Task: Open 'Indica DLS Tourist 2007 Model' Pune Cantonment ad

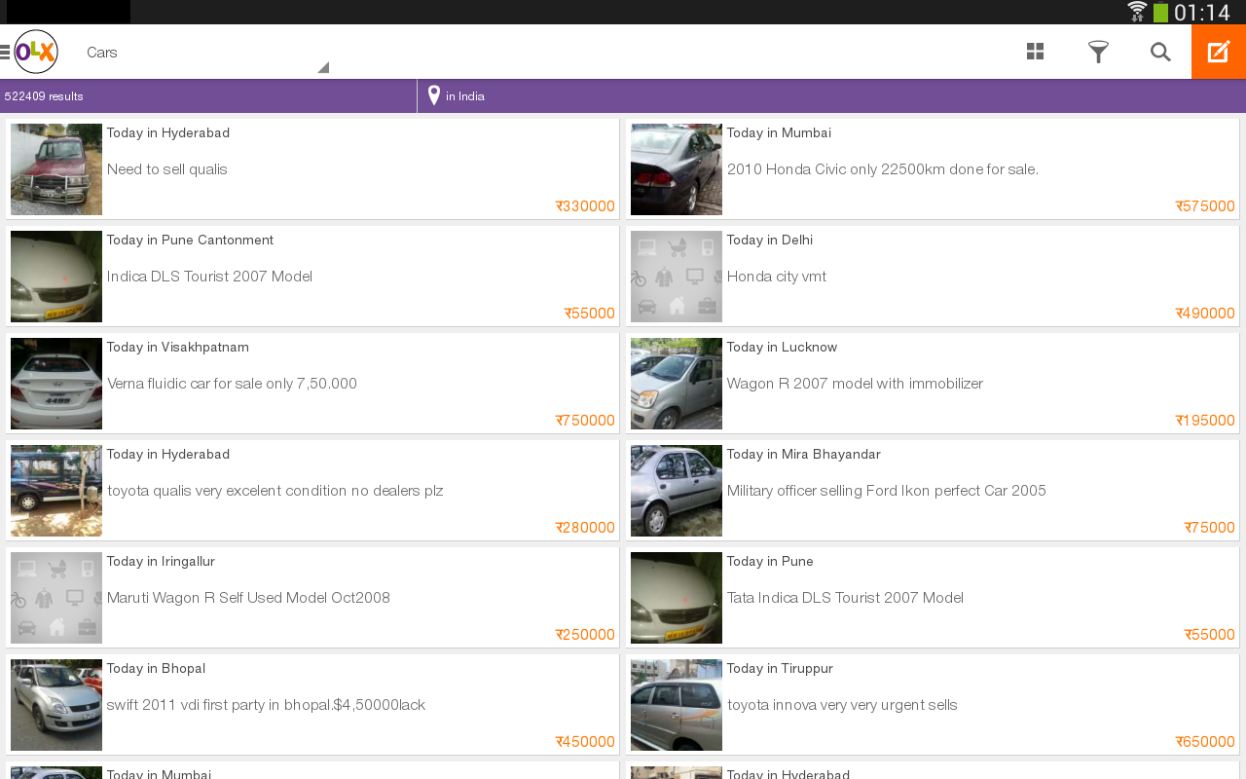Action: [312, 277]
